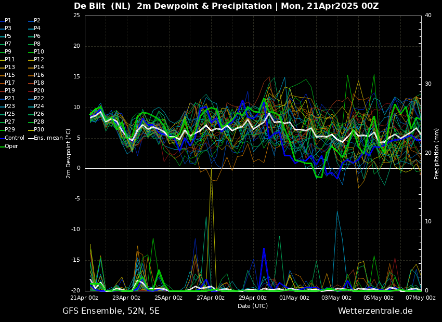The height and width of the screenshot is (322, 442).
Task: Click legend entry P5
Action: pyautogui.click(x=6, y=36)
